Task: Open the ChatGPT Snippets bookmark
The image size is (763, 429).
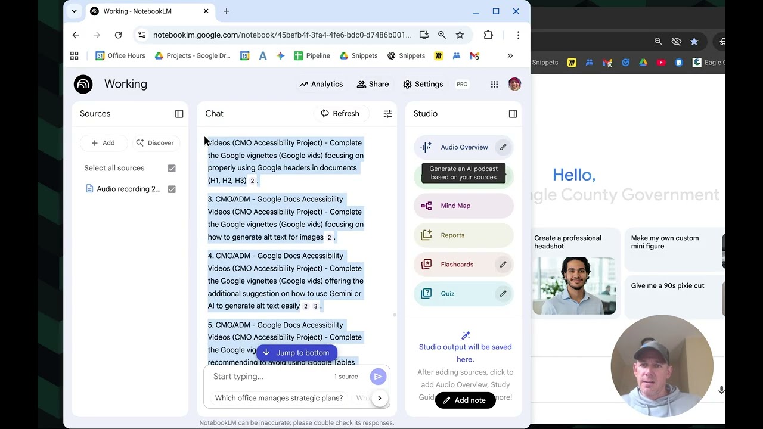Action: coord(406,55)
